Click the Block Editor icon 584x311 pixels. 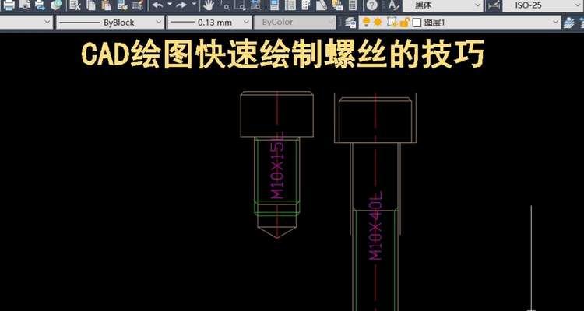(x=137, y=5)
